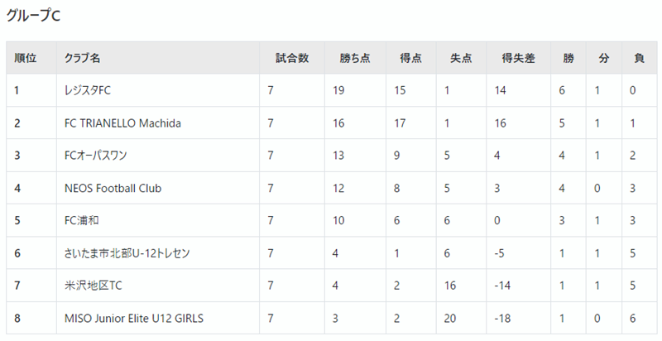
Task: Select the -18 goal difference cell
Action: (x=502, y=318)
